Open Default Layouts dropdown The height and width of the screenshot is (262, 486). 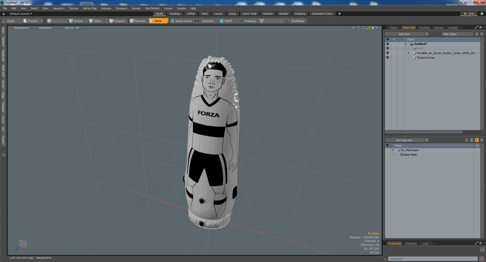point(21,14)
